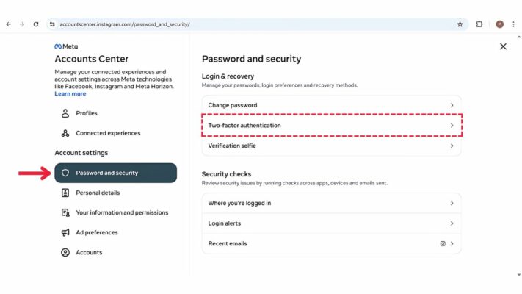
Task: Expand the Change password chevron
Action: pos(452,105)
